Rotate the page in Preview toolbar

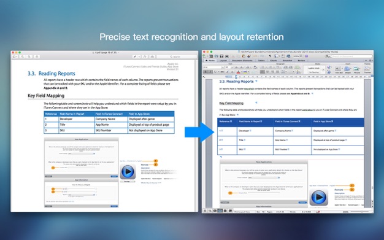point(145,56)
